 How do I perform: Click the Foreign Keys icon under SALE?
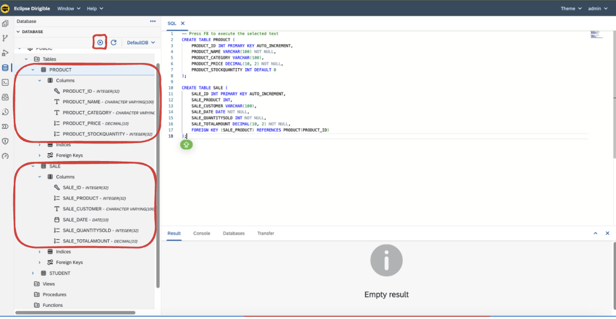(50, 263)
